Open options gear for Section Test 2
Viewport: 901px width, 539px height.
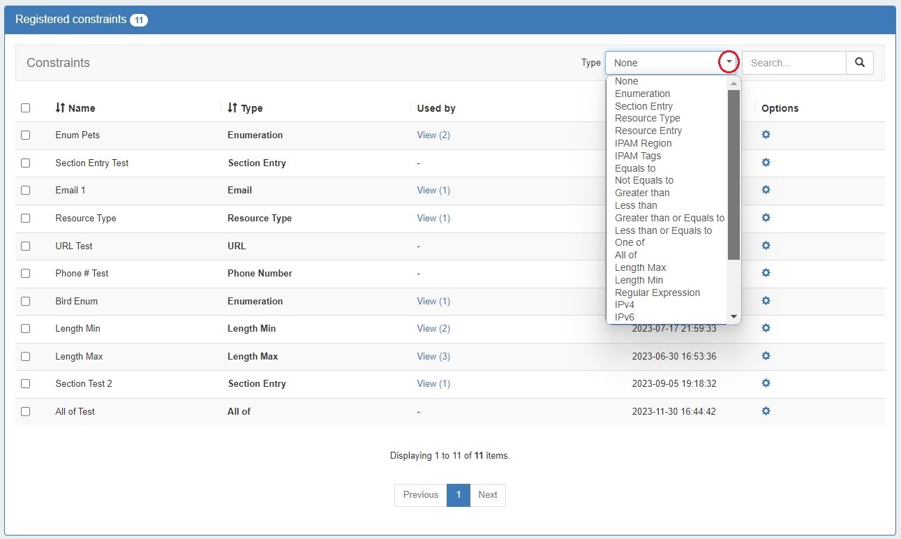(766, 383)
